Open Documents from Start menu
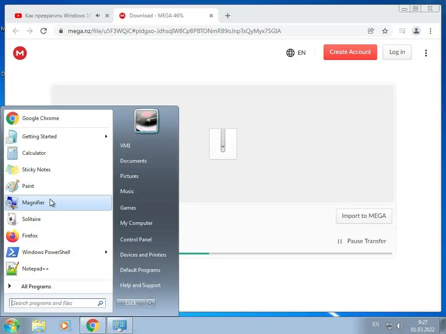Image resolution: width=446 pixels, height=334 pixels. point(133,161)
